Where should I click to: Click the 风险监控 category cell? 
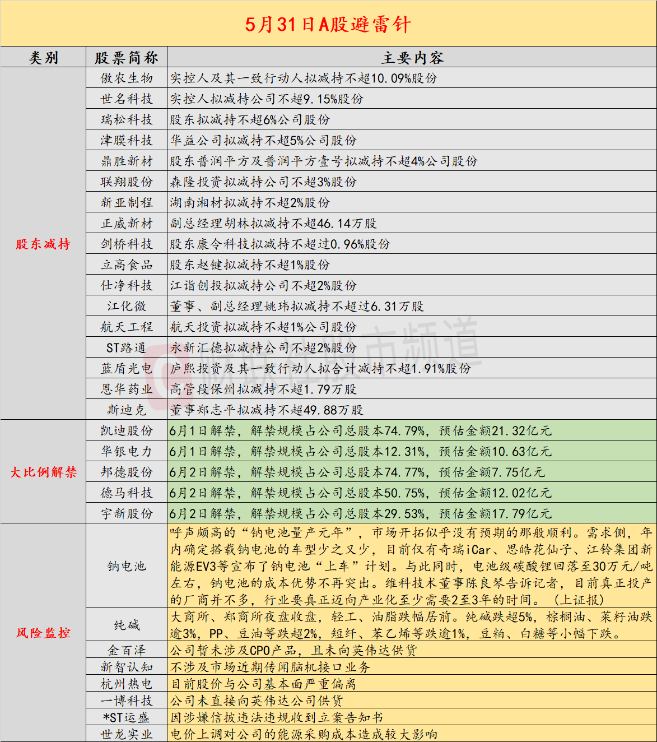43,633
